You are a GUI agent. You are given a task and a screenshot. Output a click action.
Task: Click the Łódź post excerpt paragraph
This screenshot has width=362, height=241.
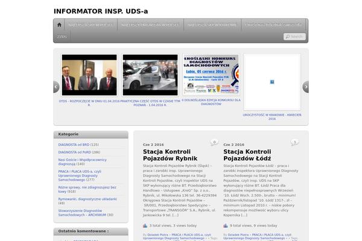[x=261, y=190]
